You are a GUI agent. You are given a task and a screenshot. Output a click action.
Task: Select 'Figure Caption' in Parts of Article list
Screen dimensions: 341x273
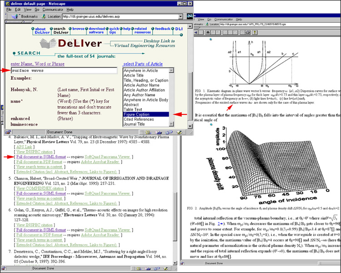click(146, 114)
